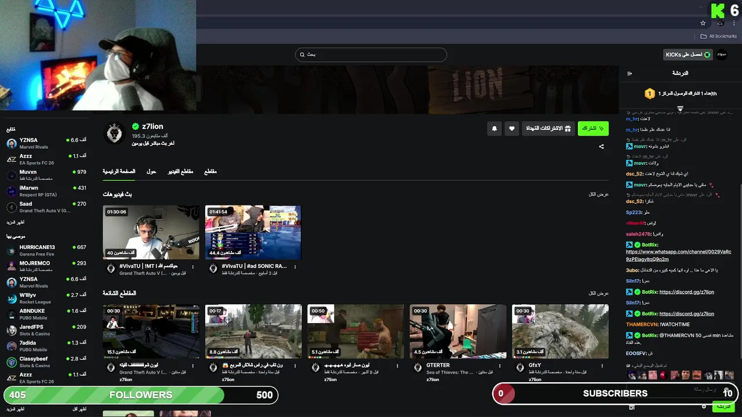Open the browser three-dot menu
Screen dimensions: 742x417
pos(734,23)
